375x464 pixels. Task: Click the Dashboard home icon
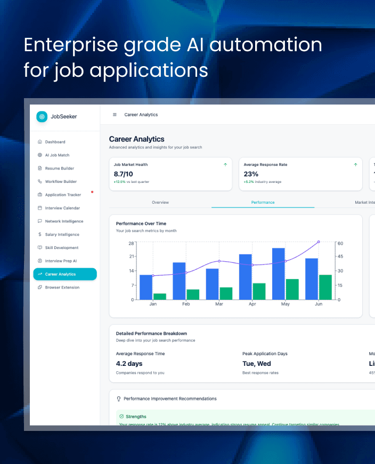tap(40, 142)
